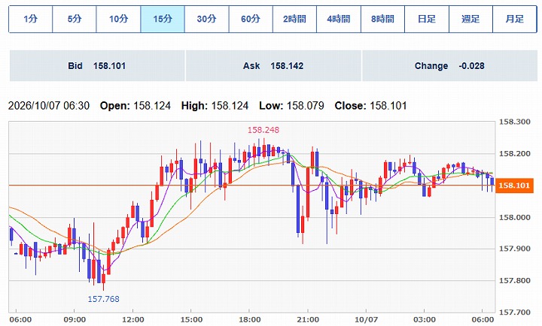Image resolution: width=542 pixels, height=326 pixels.
Task: Click the 18:00 time axis label
Action: pos(250,320)
